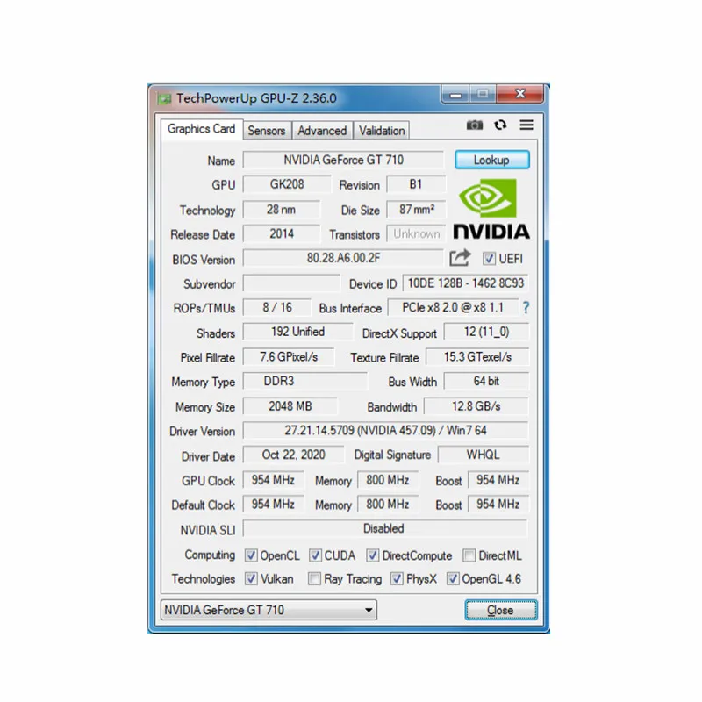Click the Digital Signature field WHQL
This screenshot has width=702, height=702.
click(484, 455)
